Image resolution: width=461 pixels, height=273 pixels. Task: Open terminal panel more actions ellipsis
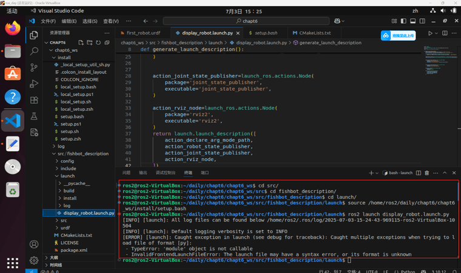[436, 173]
